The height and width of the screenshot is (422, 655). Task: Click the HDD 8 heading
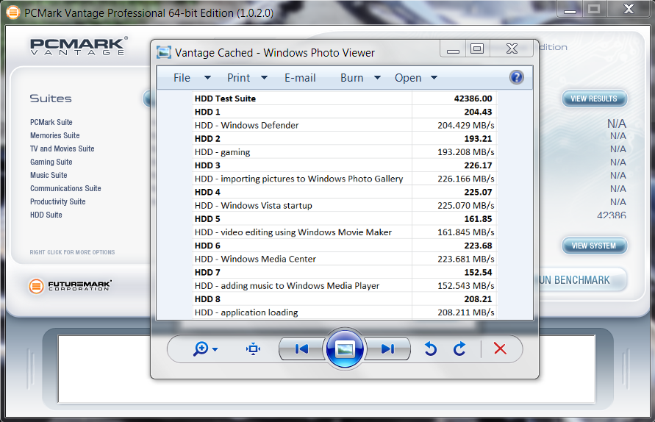207,299
